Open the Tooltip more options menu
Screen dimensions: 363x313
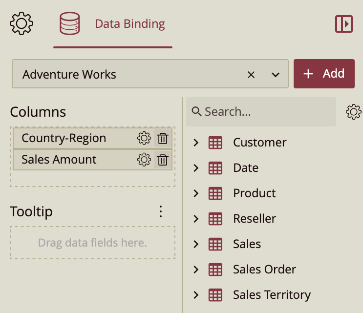point(161,211)
